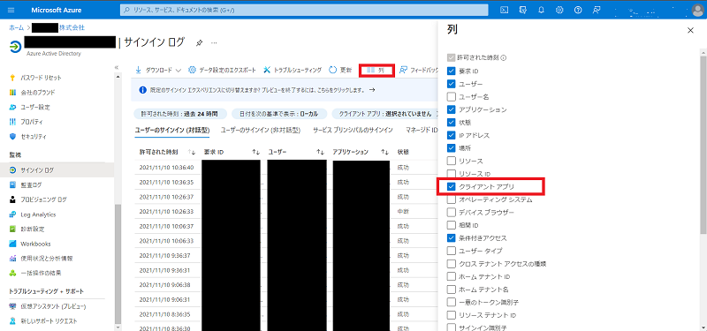707x331 pixels.
Task: Uncheck the 場所 column checkbox
Action: (452, 147)
